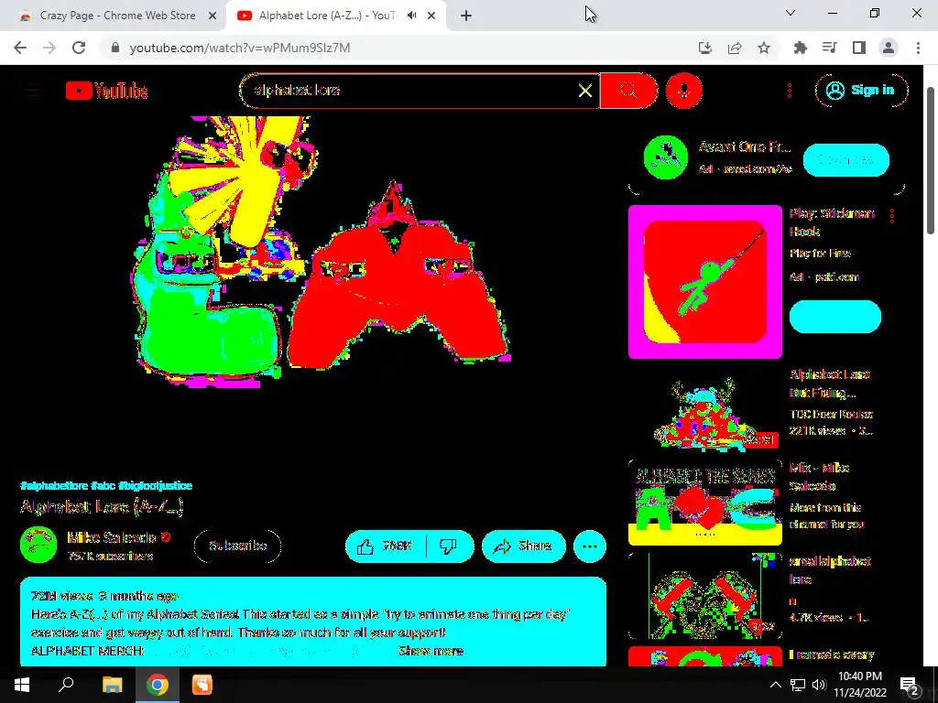938x703 pixels.
Task: Open Alphabet Lore But Fixing video thumbnail
Action: [x=704, y=410]
